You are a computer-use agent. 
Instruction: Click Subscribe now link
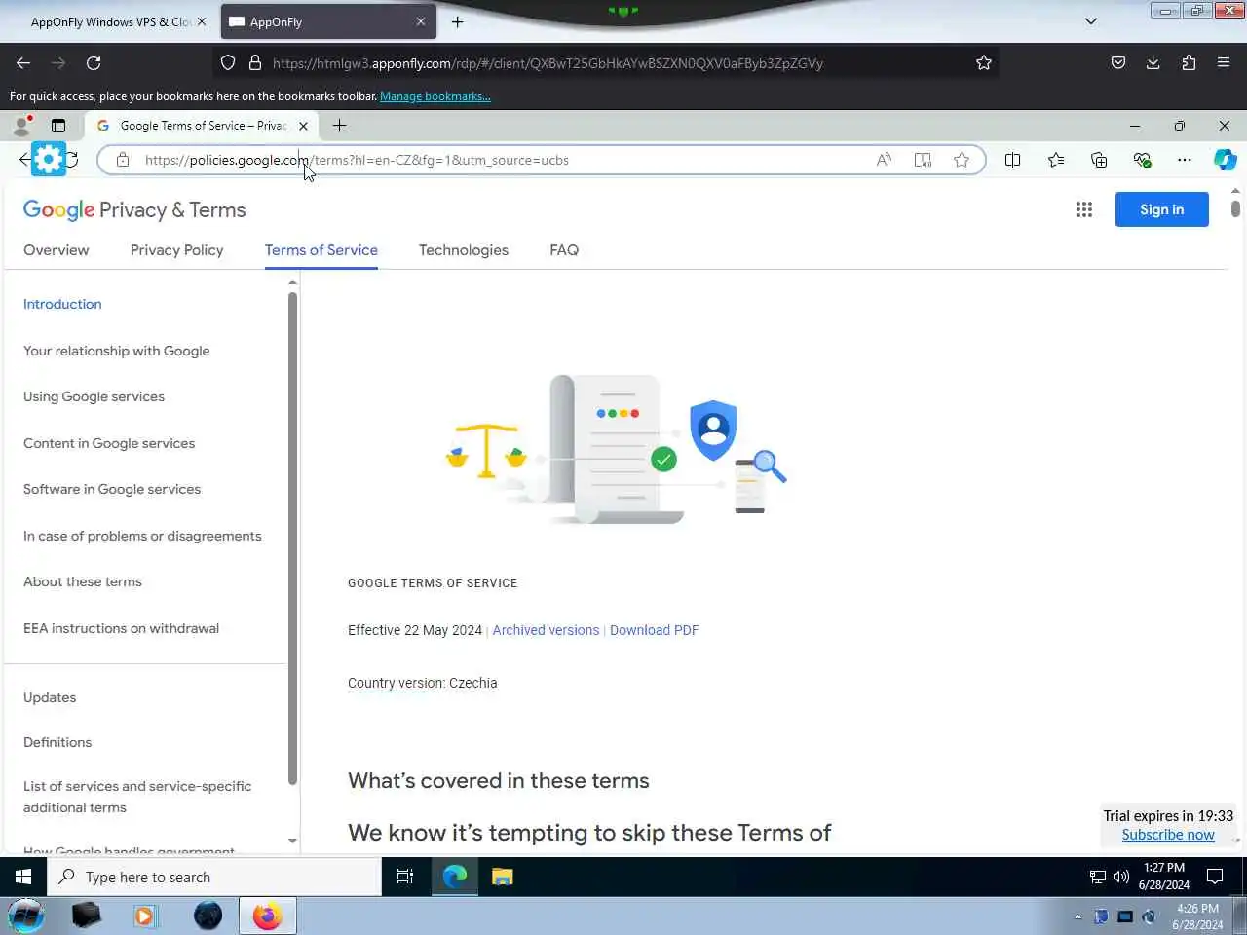click(x=1168, y=835)
